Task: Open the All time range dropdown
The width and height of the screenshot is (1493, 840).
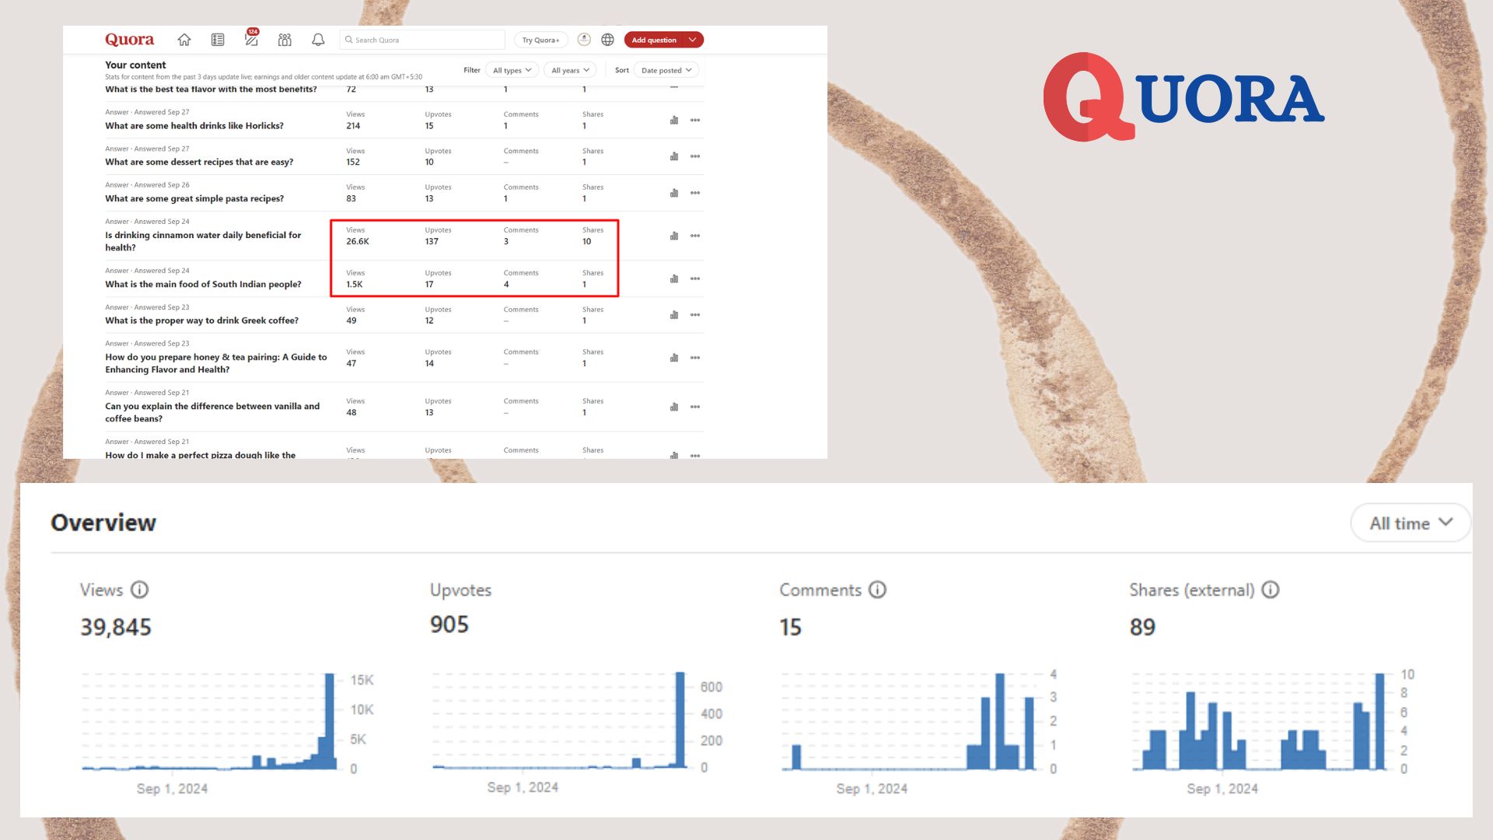Action: click(x=1411, y=523)
